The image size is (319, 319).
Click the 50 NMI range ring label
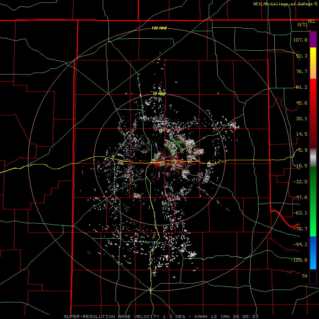159,94
